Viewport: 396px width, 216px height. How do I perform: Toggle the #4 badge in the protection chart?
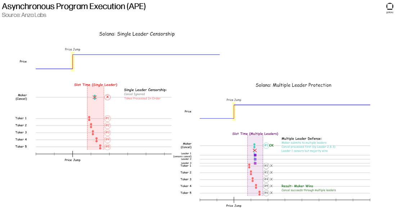pyautogui.click(x=266, y=179)
